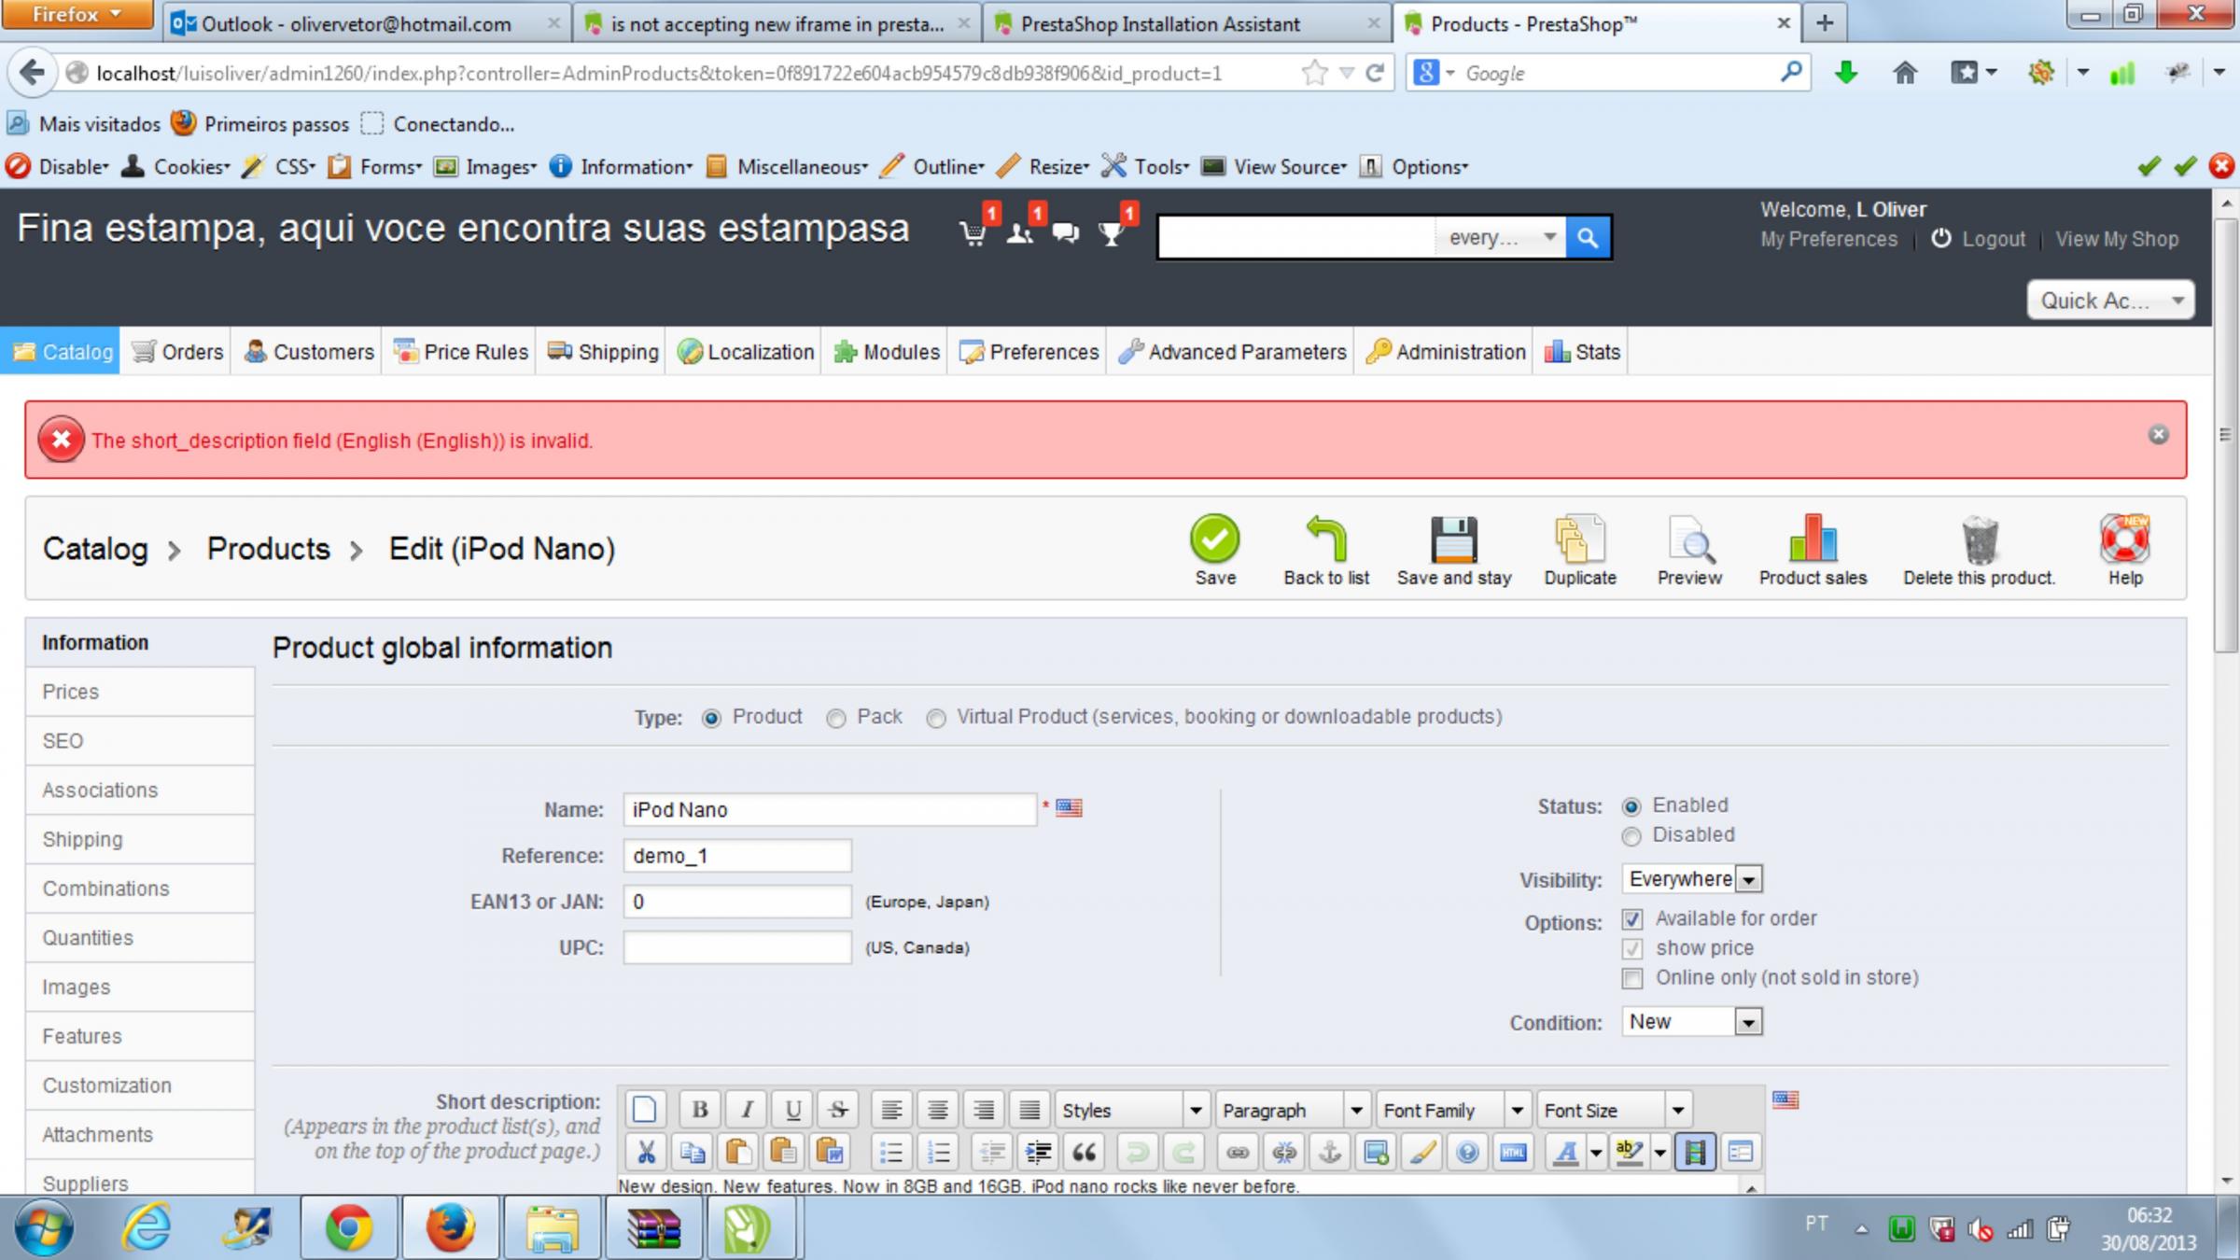Open the Modules menu tab
2240x1260 pixels.
[886, 352]
